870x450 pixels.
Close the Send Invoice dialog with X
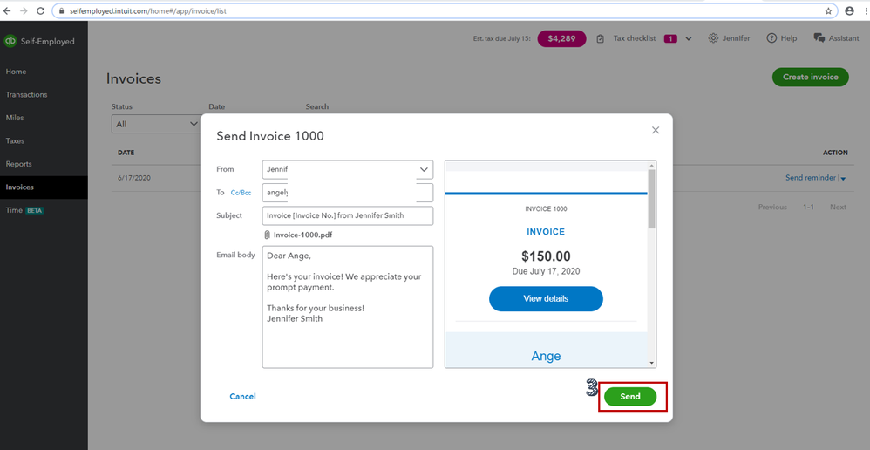pos(656,130)
